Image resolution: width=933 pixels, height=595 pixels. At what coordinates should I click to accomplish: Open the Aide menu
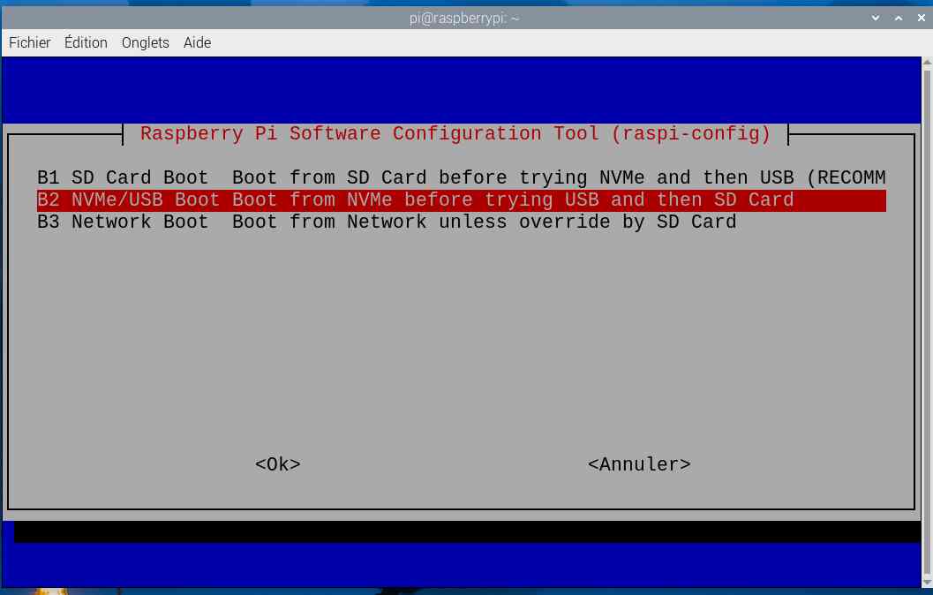(197, 43)
